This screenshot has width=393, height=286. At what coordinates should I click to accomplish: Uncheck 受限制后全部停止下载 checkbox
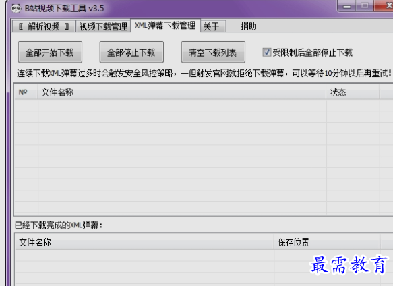[x=266, y=52]
